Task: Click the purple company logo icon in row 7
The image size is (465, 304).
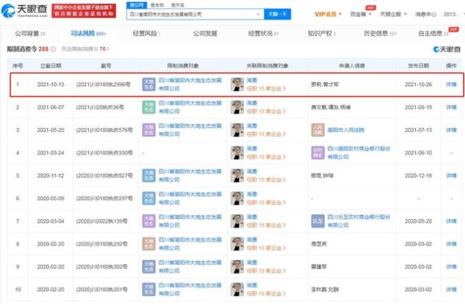Action: pos(149,221)
